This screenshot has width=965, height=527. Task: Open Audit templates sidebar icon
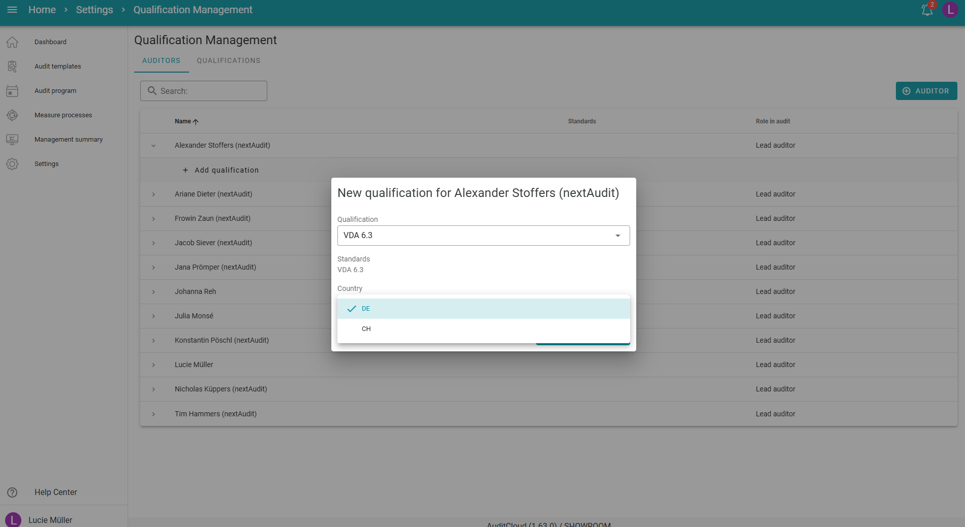12,67
